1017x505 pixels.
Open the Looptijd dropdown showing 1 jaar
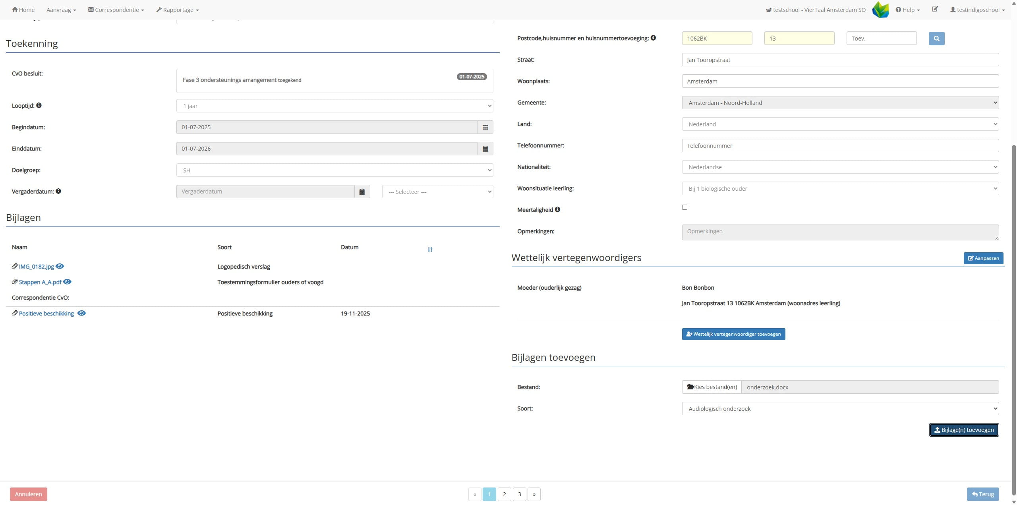[x=335, y=106]
